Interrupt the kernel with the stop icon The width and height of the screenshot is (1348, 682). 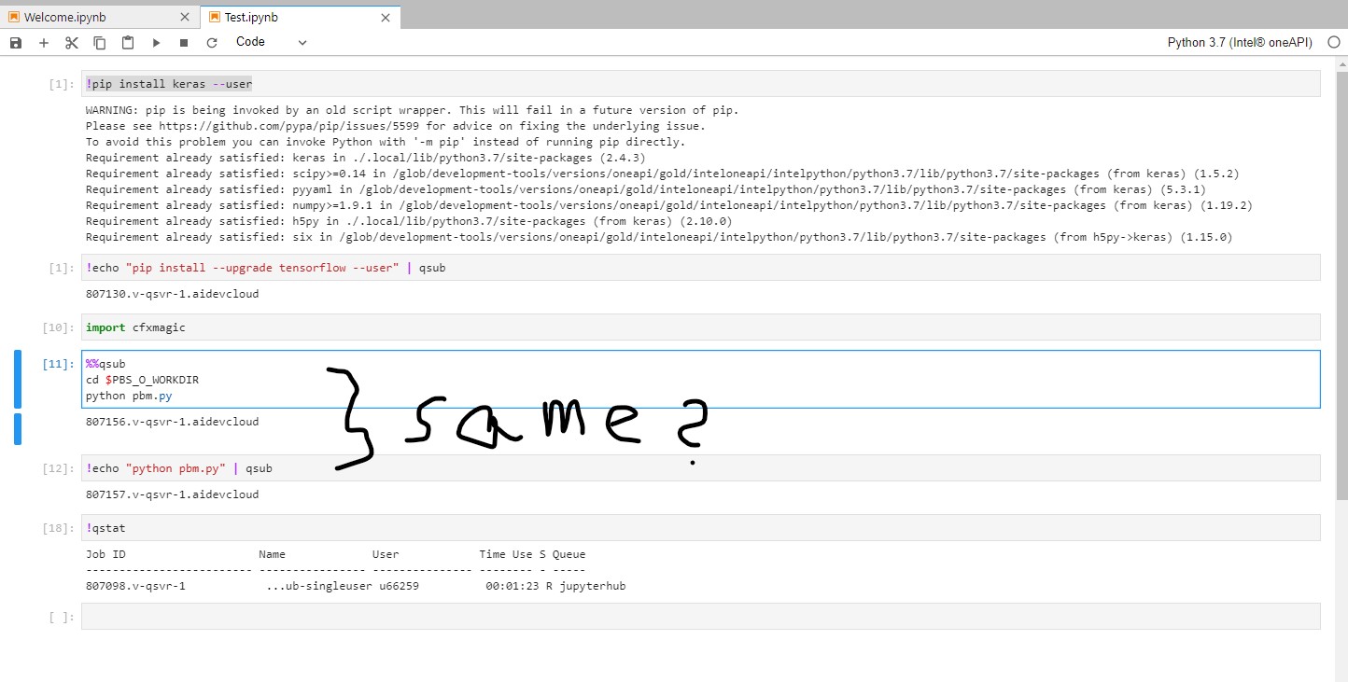(x=183, y=42)
